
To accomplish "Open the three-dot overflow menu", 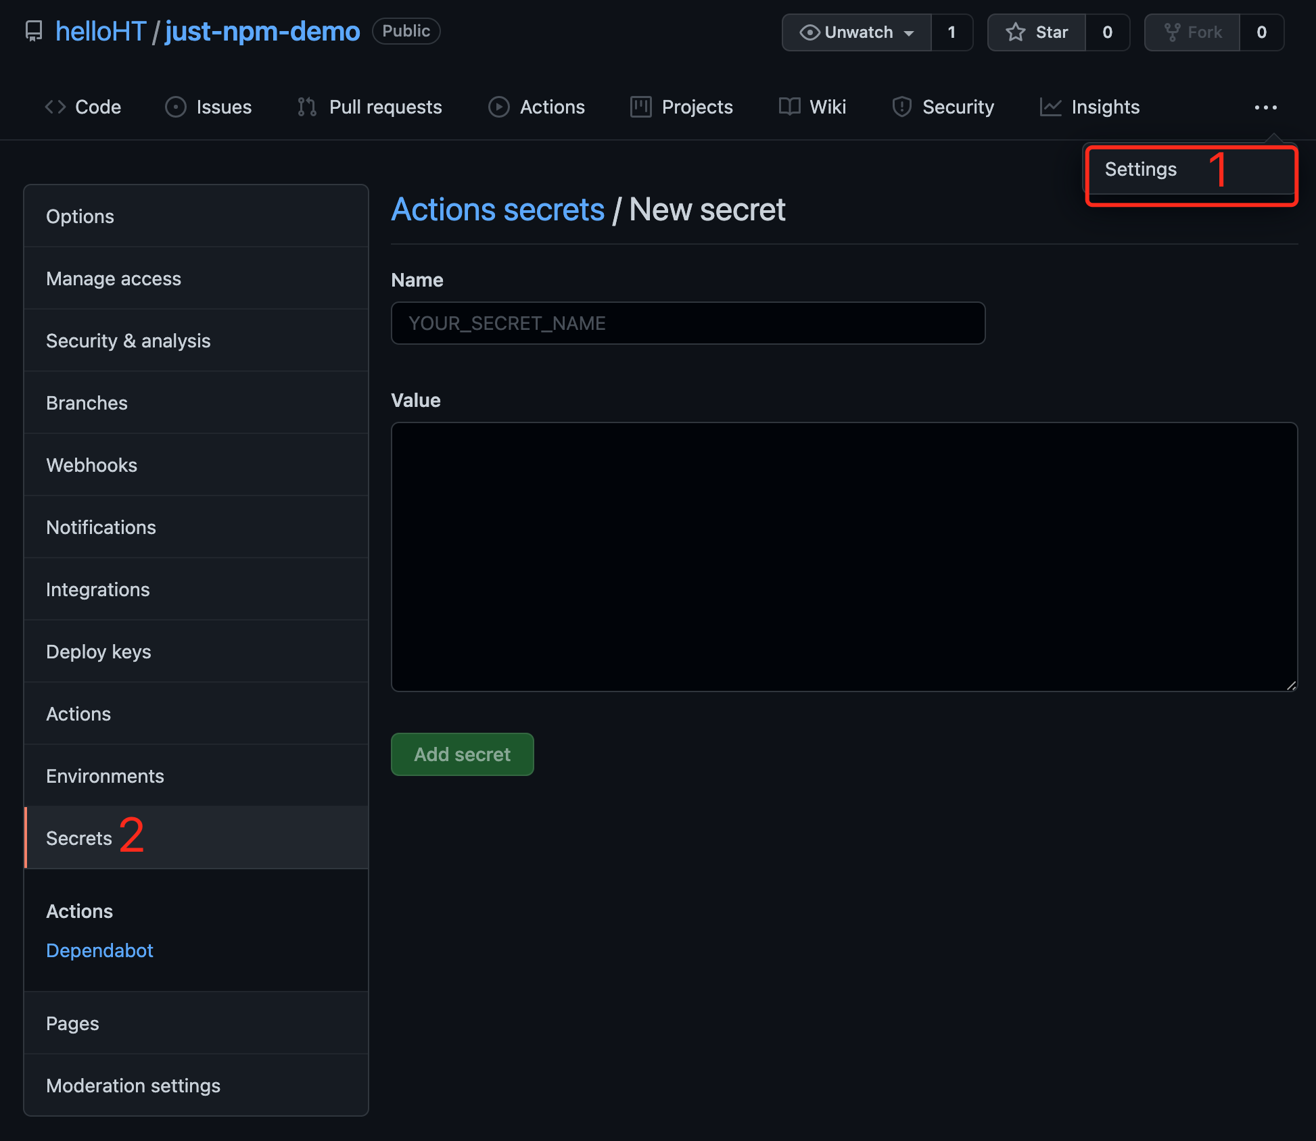I will pos(1265,107).
